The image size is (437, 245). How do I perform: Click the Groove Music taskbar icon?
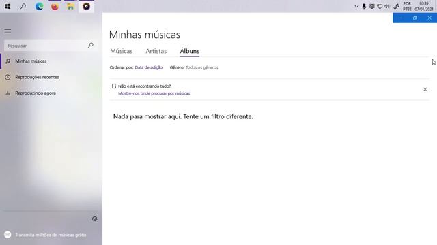(87, 6)
